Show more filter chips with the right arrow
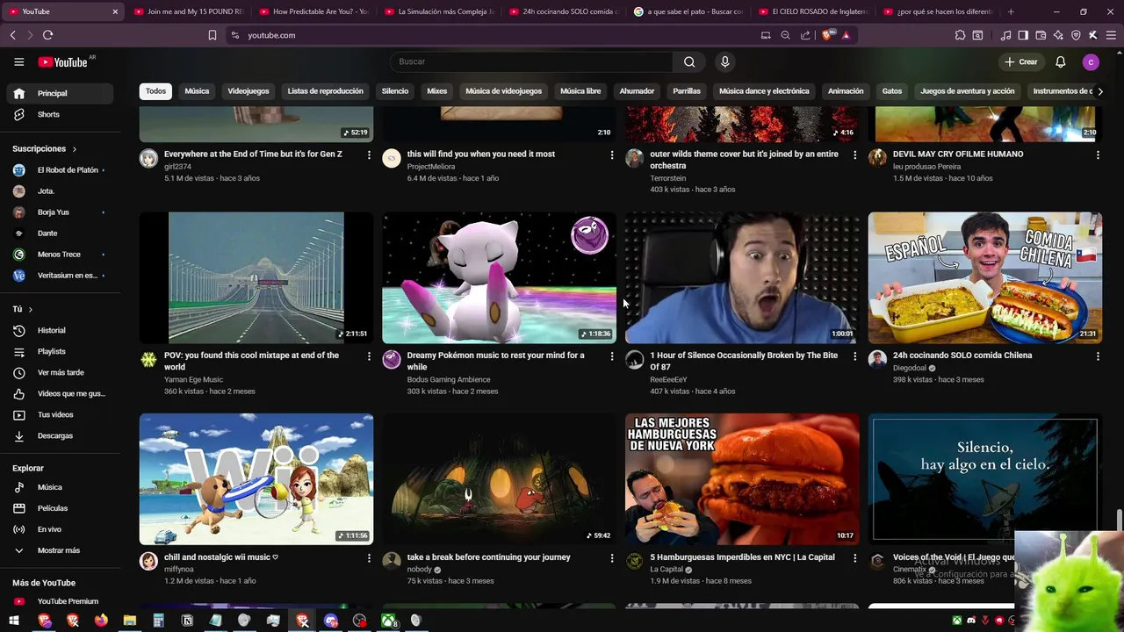 tap(1099, 91)
